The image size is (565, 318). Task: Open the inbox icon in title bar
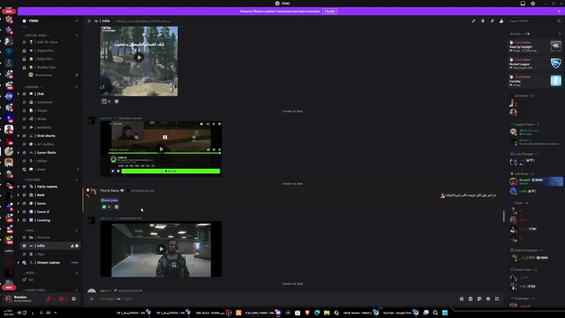pyautogui.click(x=523, y=4)
